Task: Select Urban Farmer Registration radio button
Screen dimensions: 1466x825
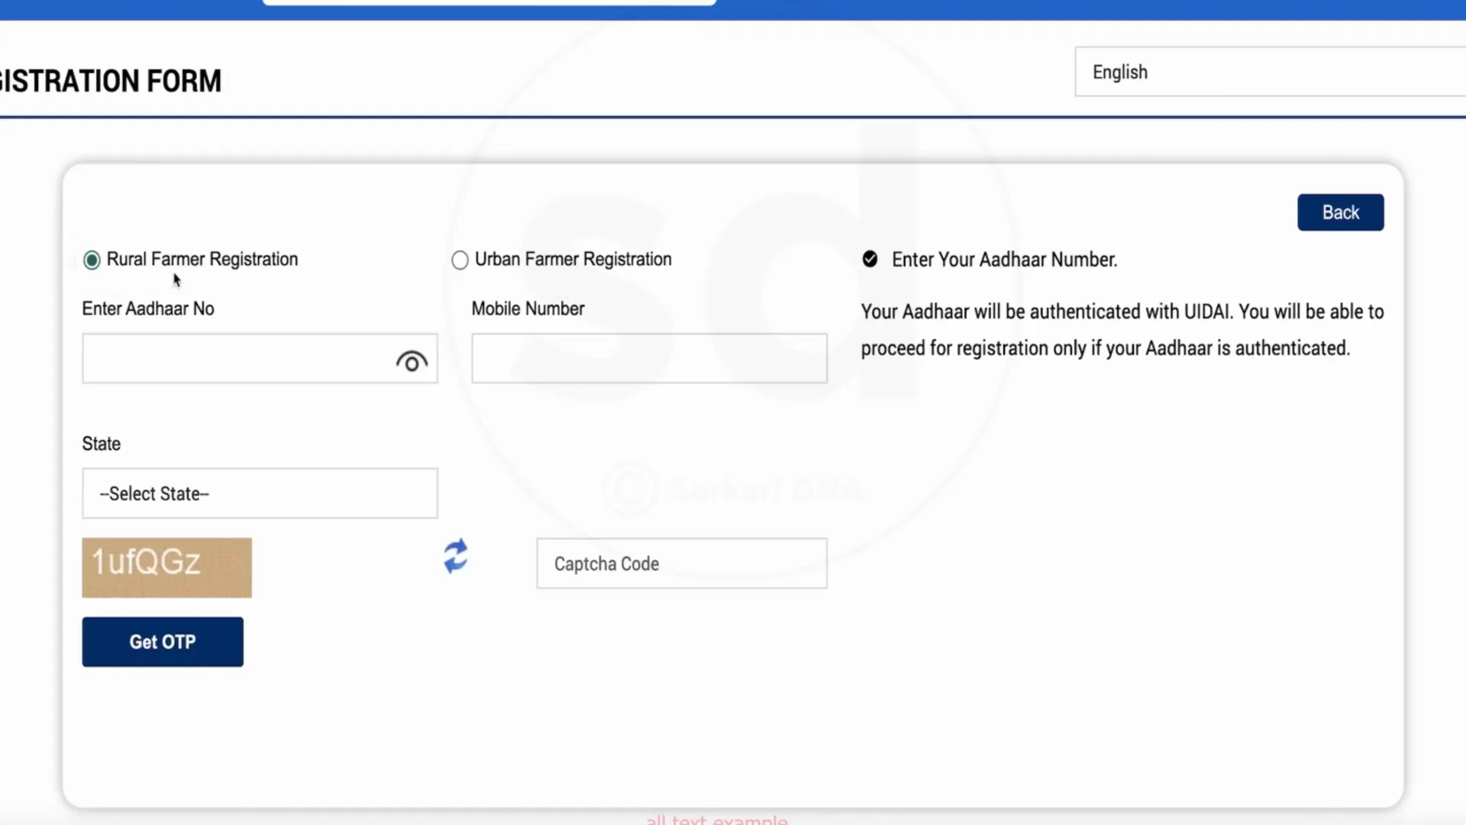Action: [x=460, y=259]
